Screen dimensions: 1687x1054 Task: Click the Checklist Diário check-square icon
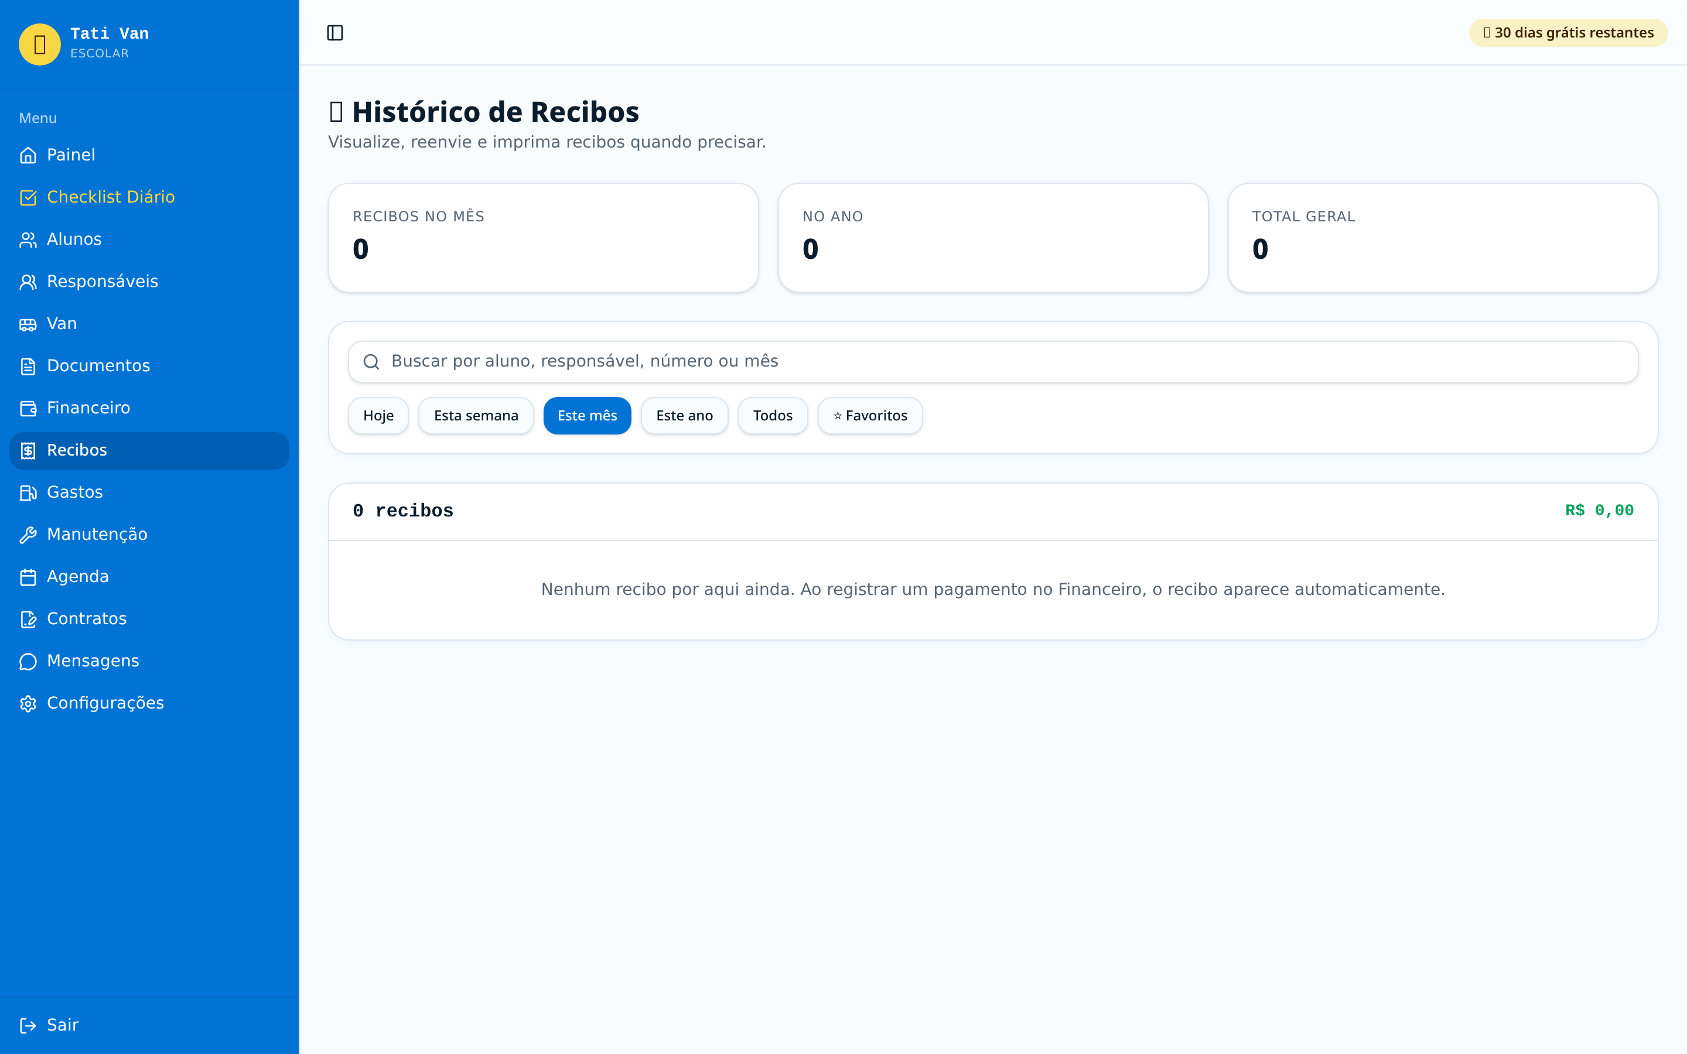point(28,197)
